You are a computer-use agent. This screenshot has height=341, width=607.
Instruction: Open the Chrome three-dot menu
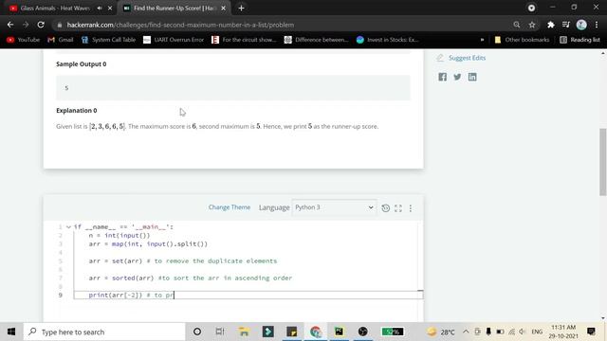(x=597, y=25)
